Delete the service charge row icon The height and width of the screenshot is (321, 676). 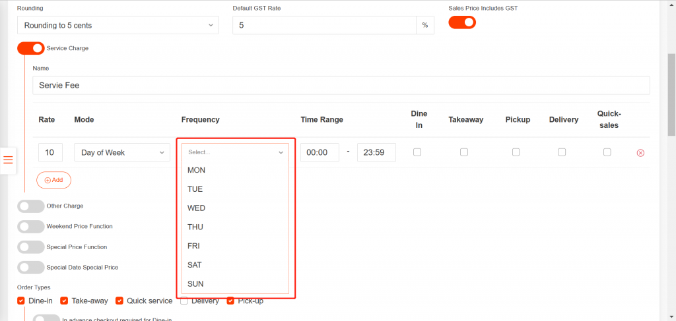click(640, 153)
